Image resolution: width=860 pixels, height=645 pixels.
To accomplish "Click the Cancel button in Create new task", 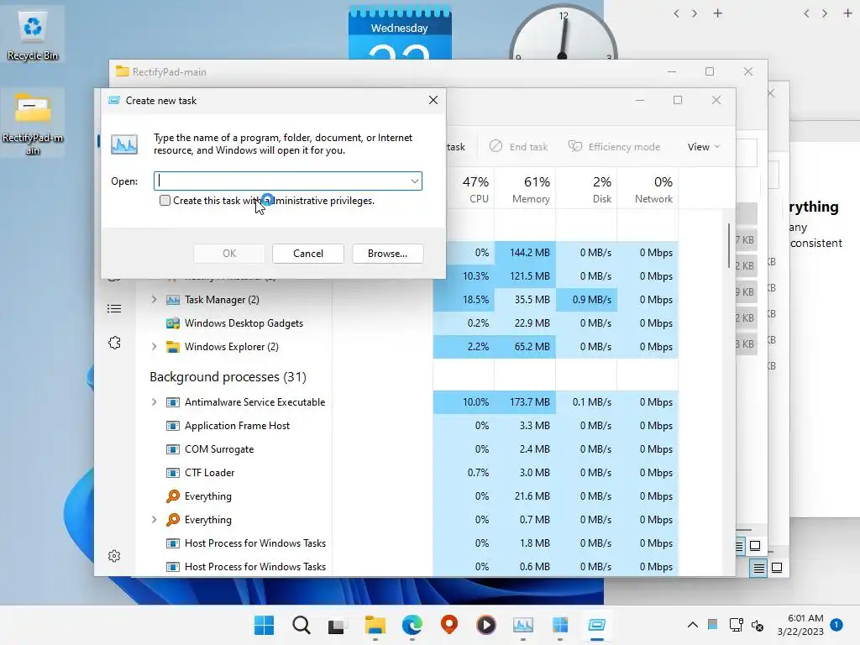I will [x=307, y=254].
